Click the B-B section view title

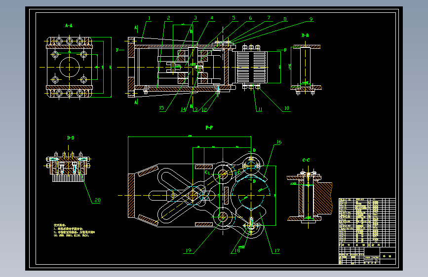point(305,35)
